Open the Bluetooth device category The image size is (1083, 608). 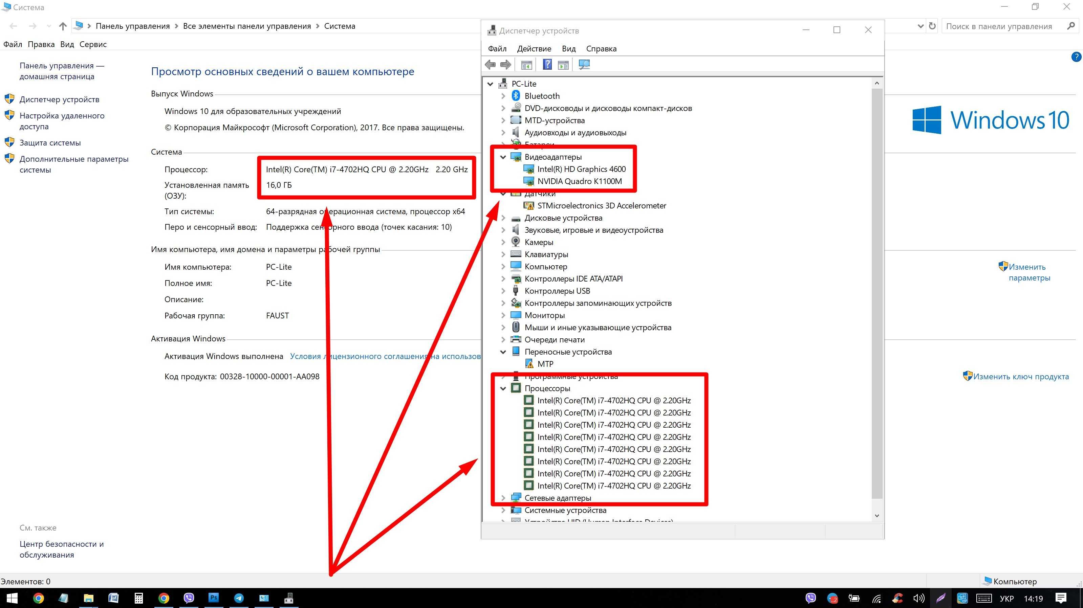click(x=542, y=96)
